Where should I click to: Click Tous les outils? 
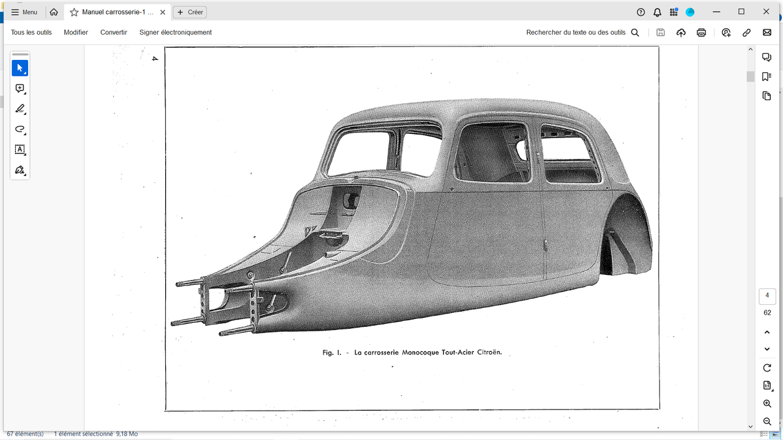pyautogui.click(x=31, y=32)
